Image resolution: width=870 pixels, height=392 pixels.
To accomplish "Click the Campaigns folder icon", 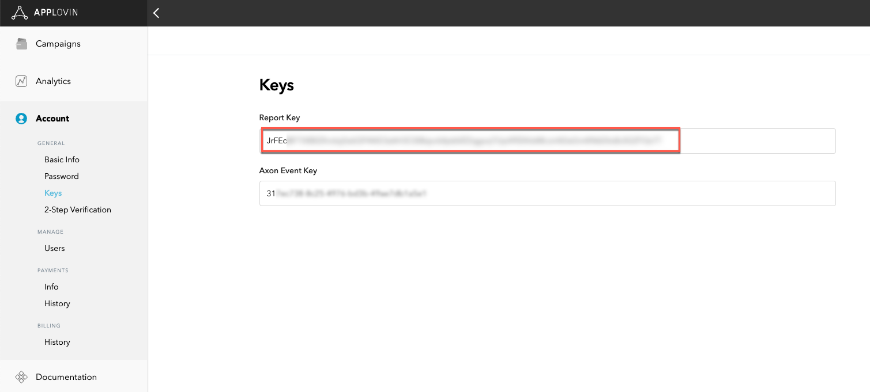I will 21,44.
